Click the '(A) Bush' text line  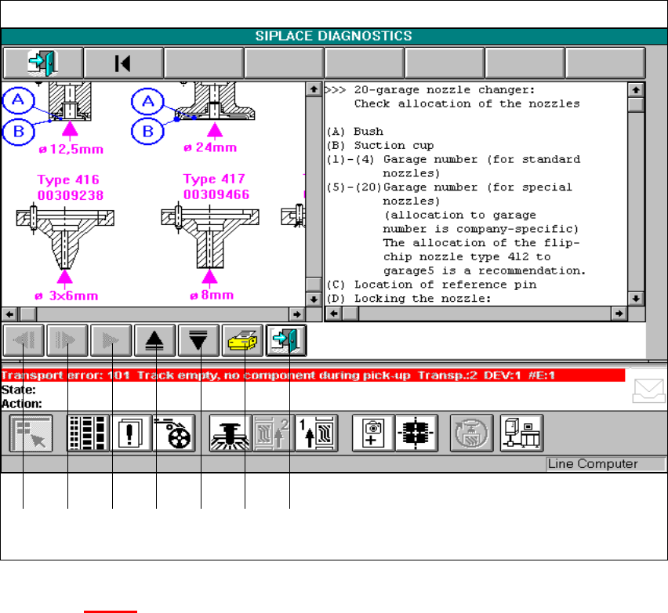click(x=355, y=131)
